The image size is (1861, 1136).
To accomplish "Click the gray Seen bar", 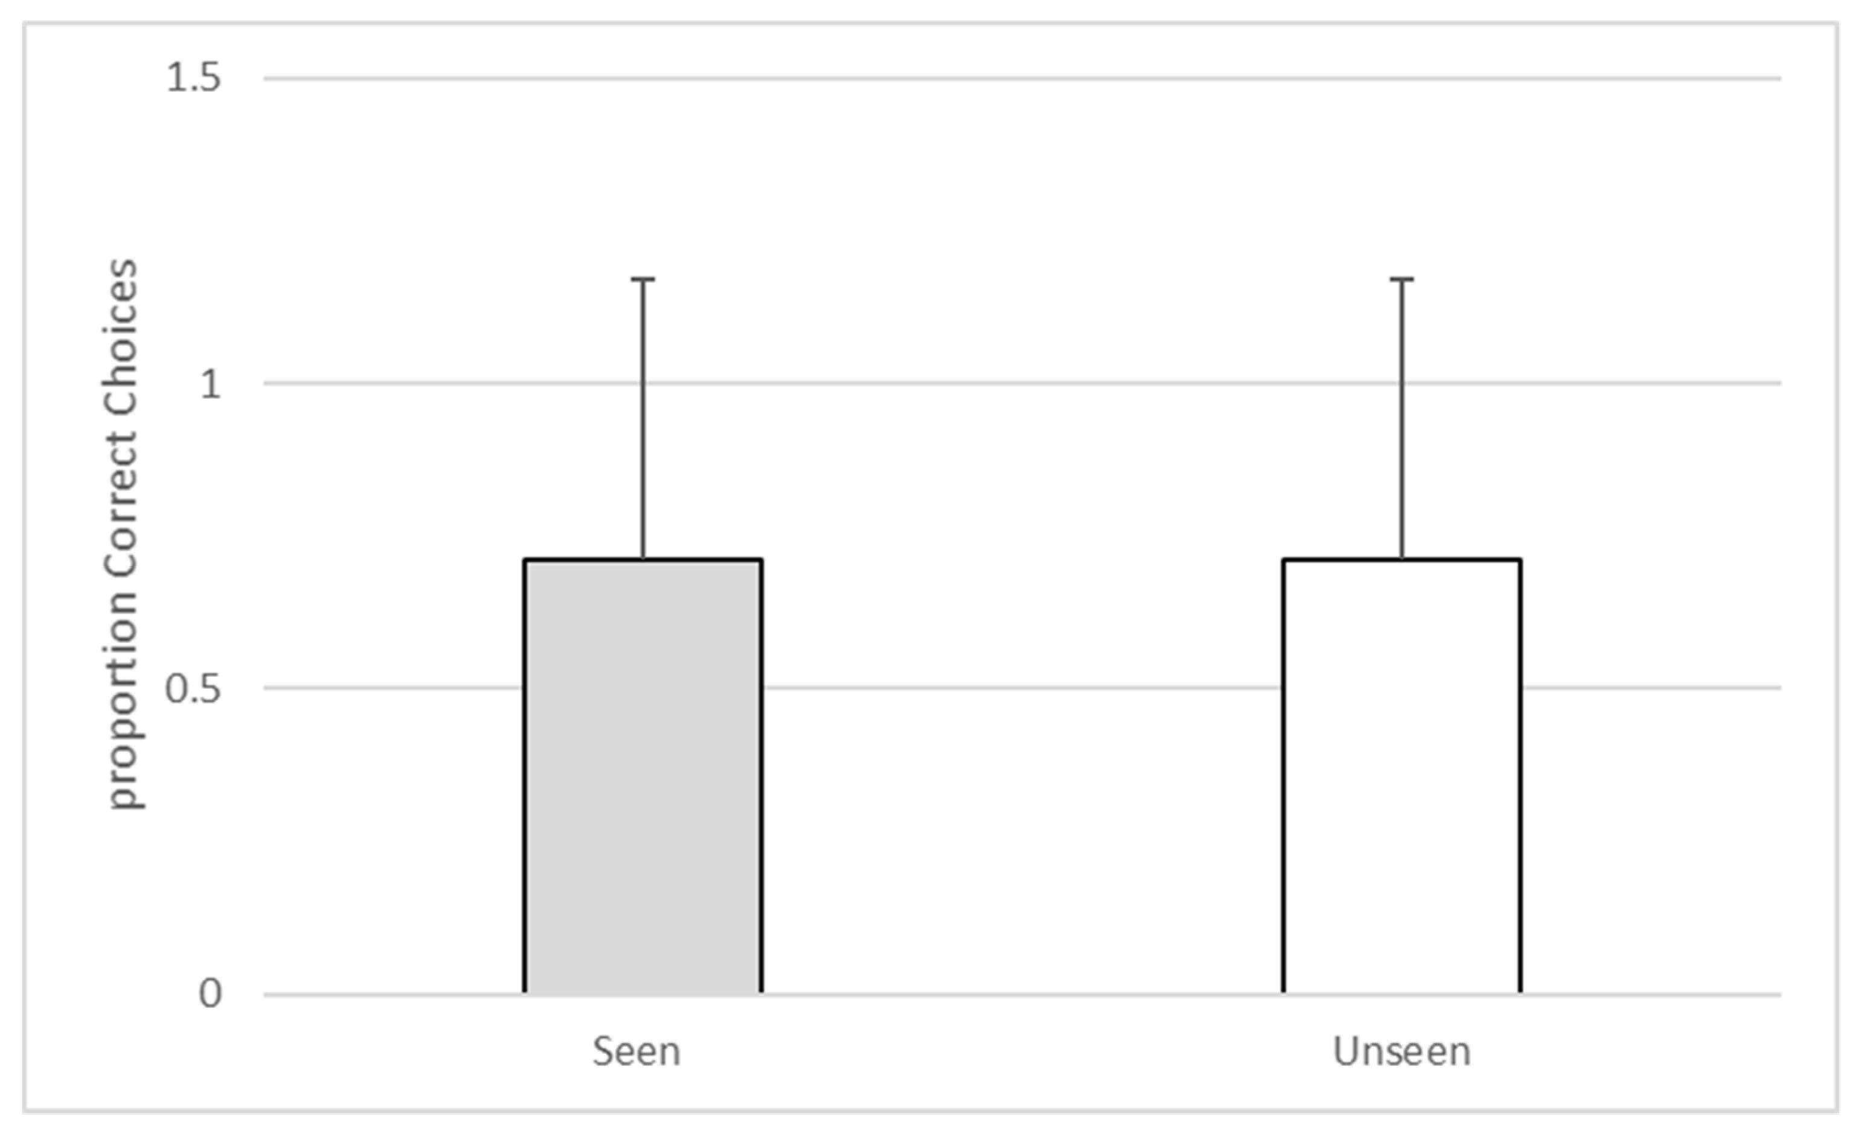I will pos(643,778).
